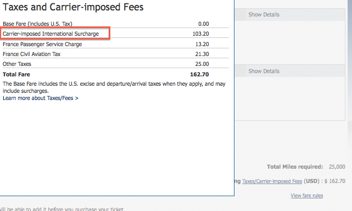The image size is (352, 211).
Task: Click the 103.20 surcharge amount
Action: 200,34
